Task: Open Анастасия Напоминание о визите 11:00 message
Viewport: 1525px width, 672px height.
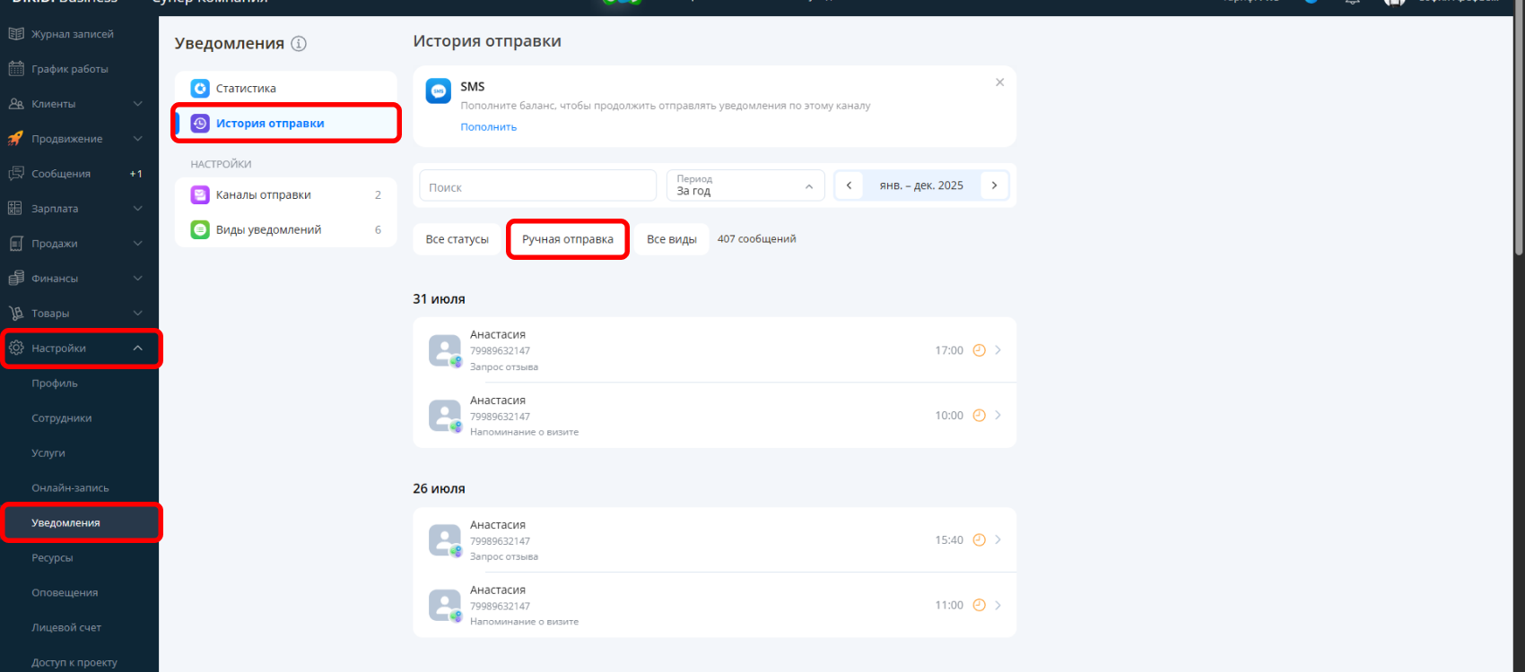Action: (715, 606)
